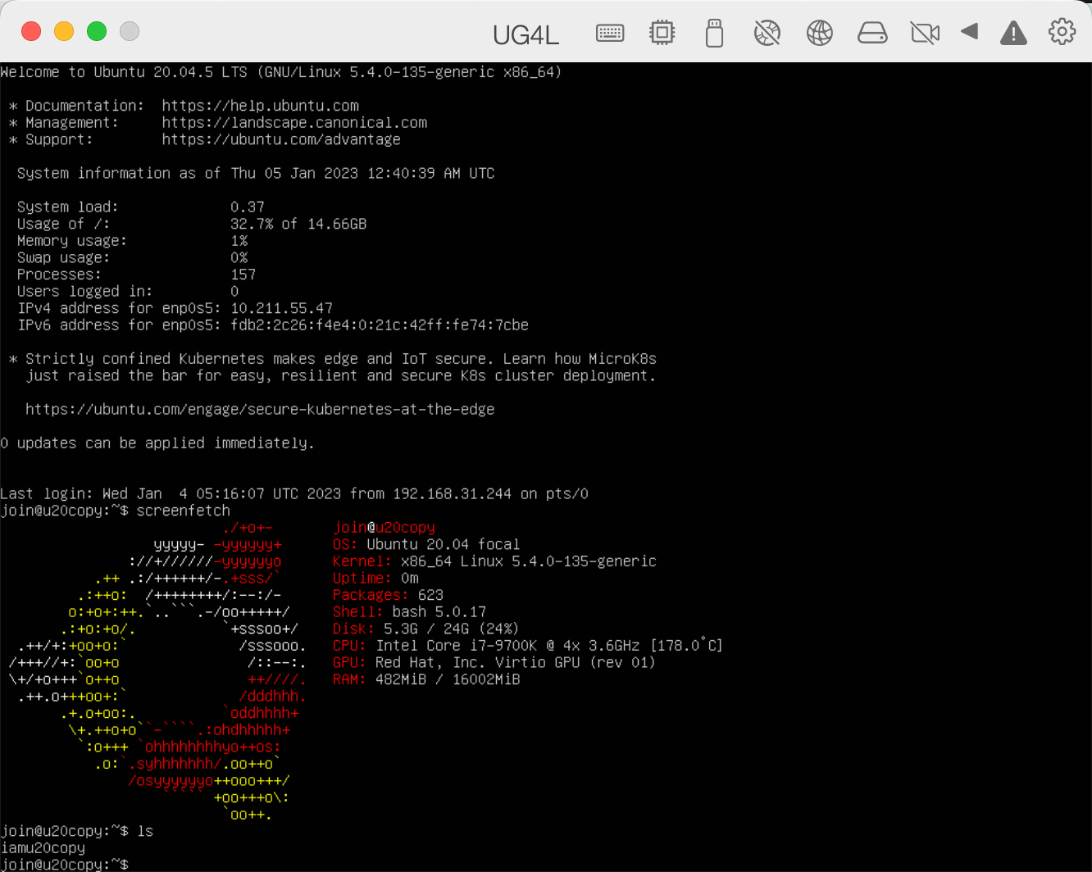Screen dimensions: 1092x872
Task: Click the secure-kubernetes-at-the-edge URL
Action: point(260,409)
